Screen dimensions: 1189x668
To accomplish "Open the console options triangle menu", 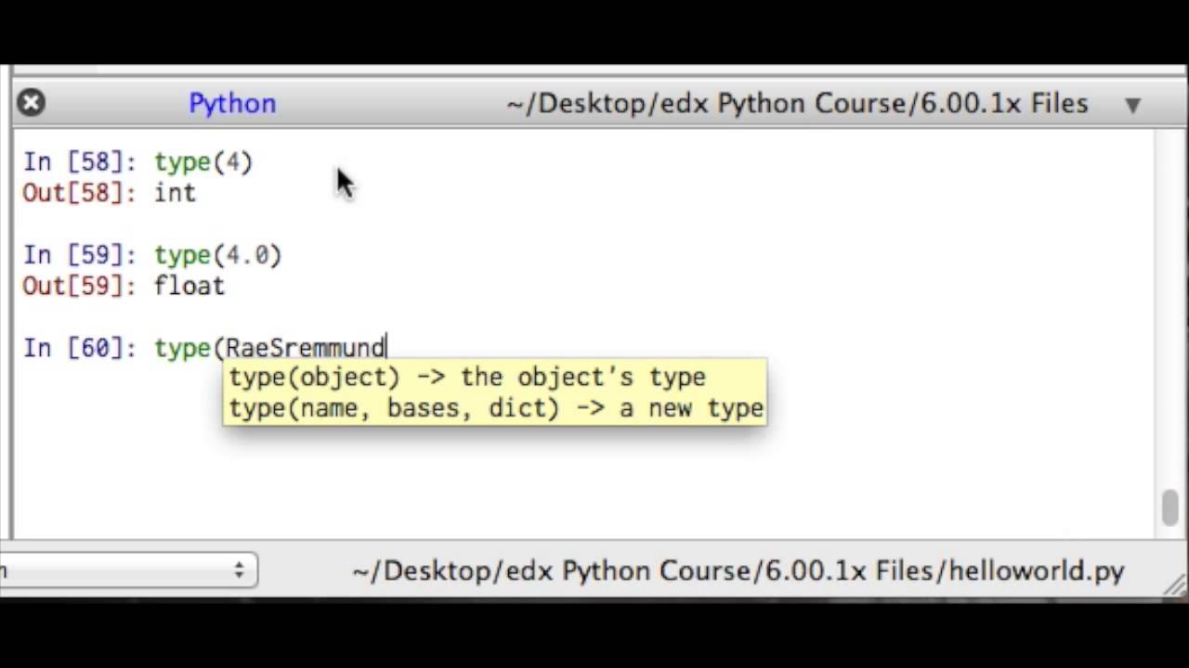I will (1132, 105).
